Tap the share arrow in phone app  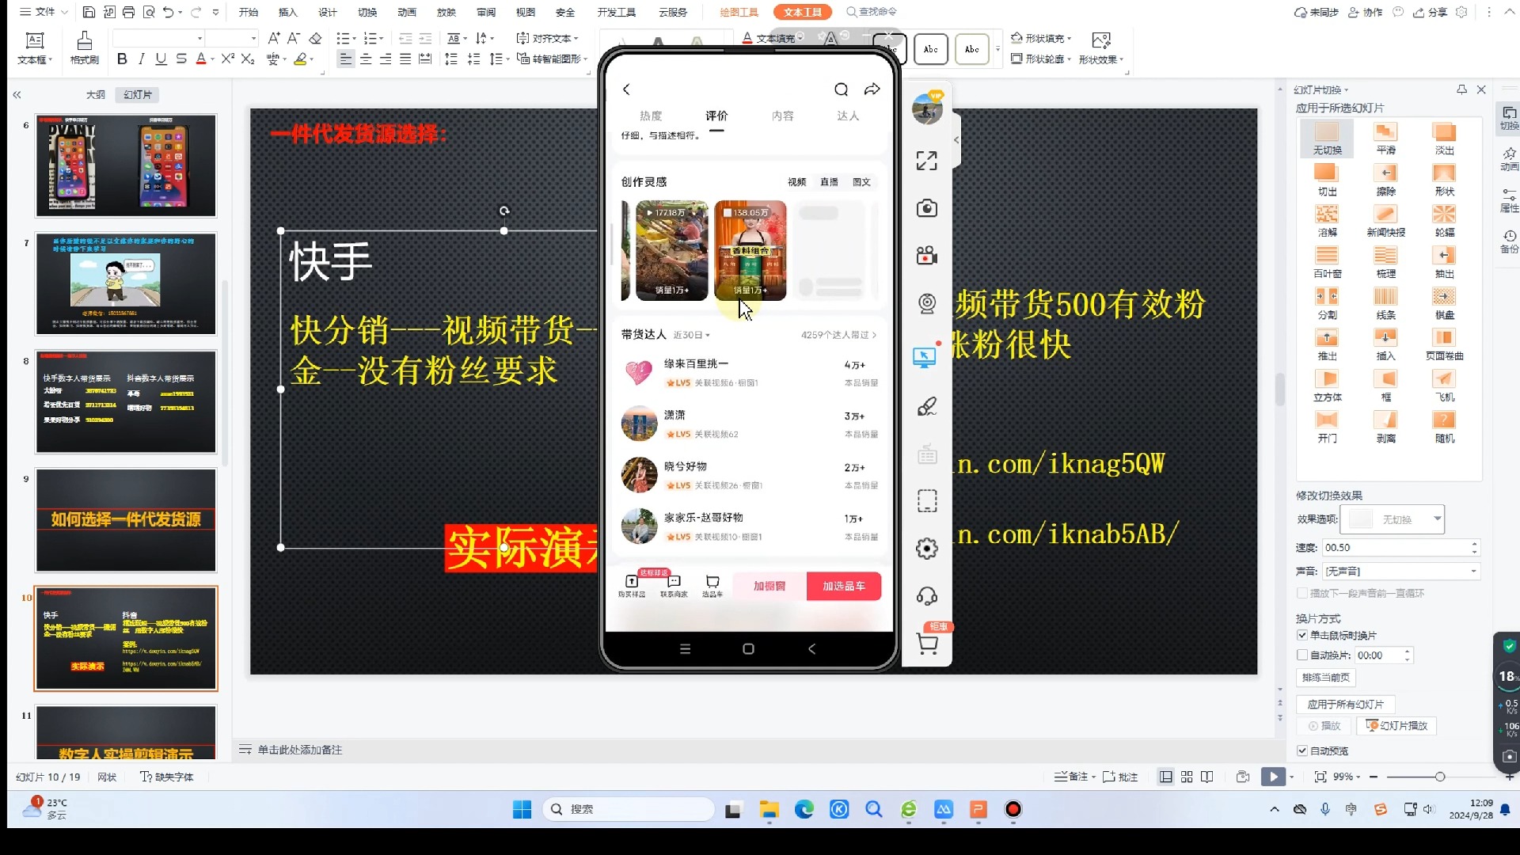[x=872, y=89]
